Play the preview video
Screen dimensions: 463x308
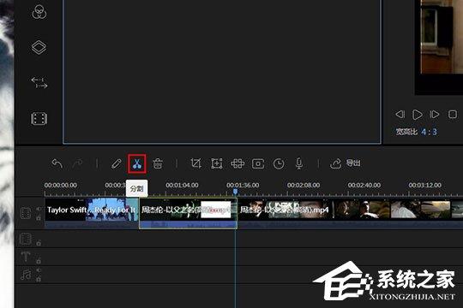pos(418,115)
